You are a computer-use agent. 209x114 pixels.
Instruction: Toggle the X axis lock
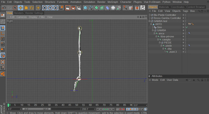[44, 8]
